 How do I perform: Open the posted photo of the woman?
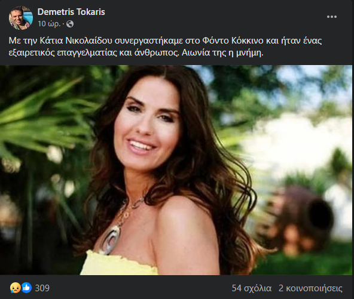(x=176, y=170)
